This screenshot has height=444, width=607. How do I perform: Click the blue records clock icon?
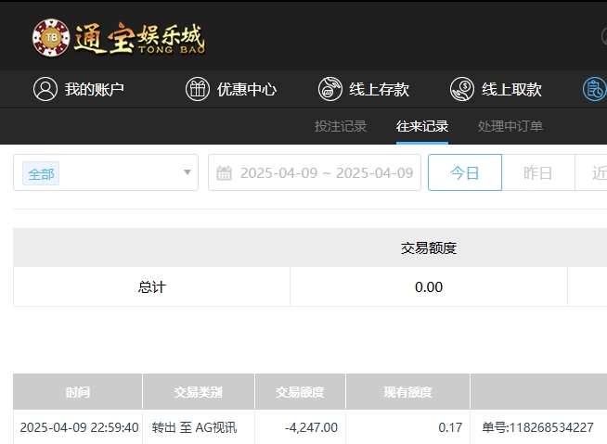tap(595, 89)
